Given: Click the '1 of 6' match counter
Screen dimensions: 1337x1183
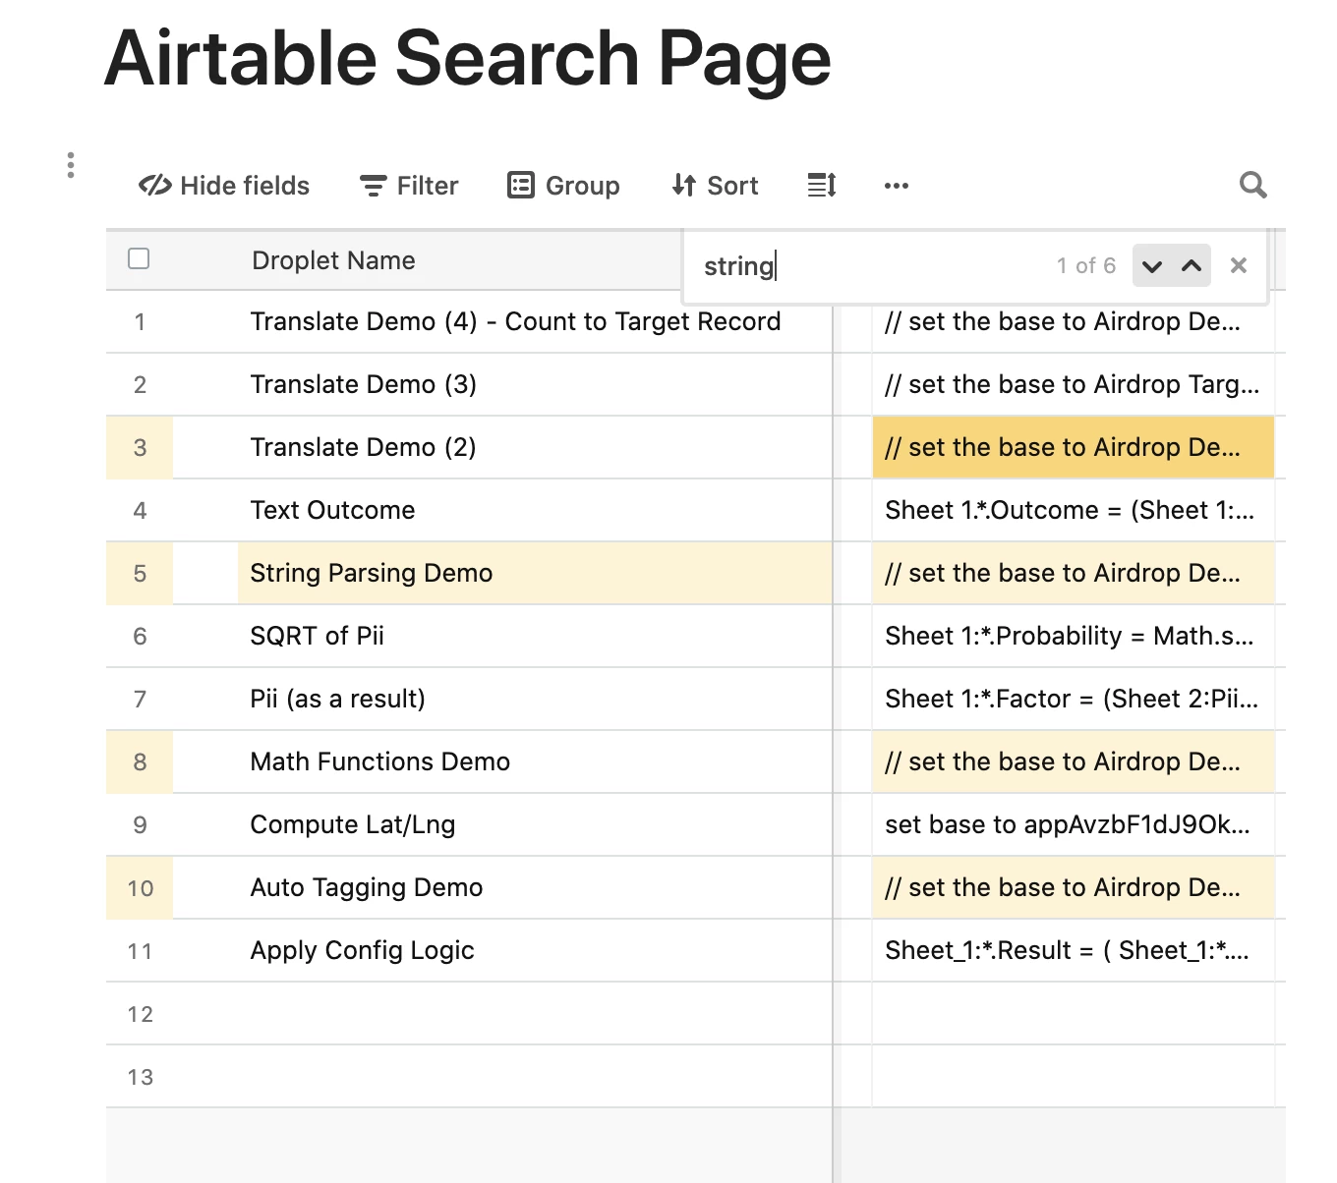Looking at the screenshot, I should [1086, 265].
